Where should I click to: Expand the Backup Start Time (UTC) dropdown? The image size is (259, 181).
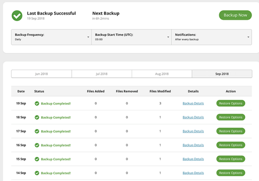point(131,37)
